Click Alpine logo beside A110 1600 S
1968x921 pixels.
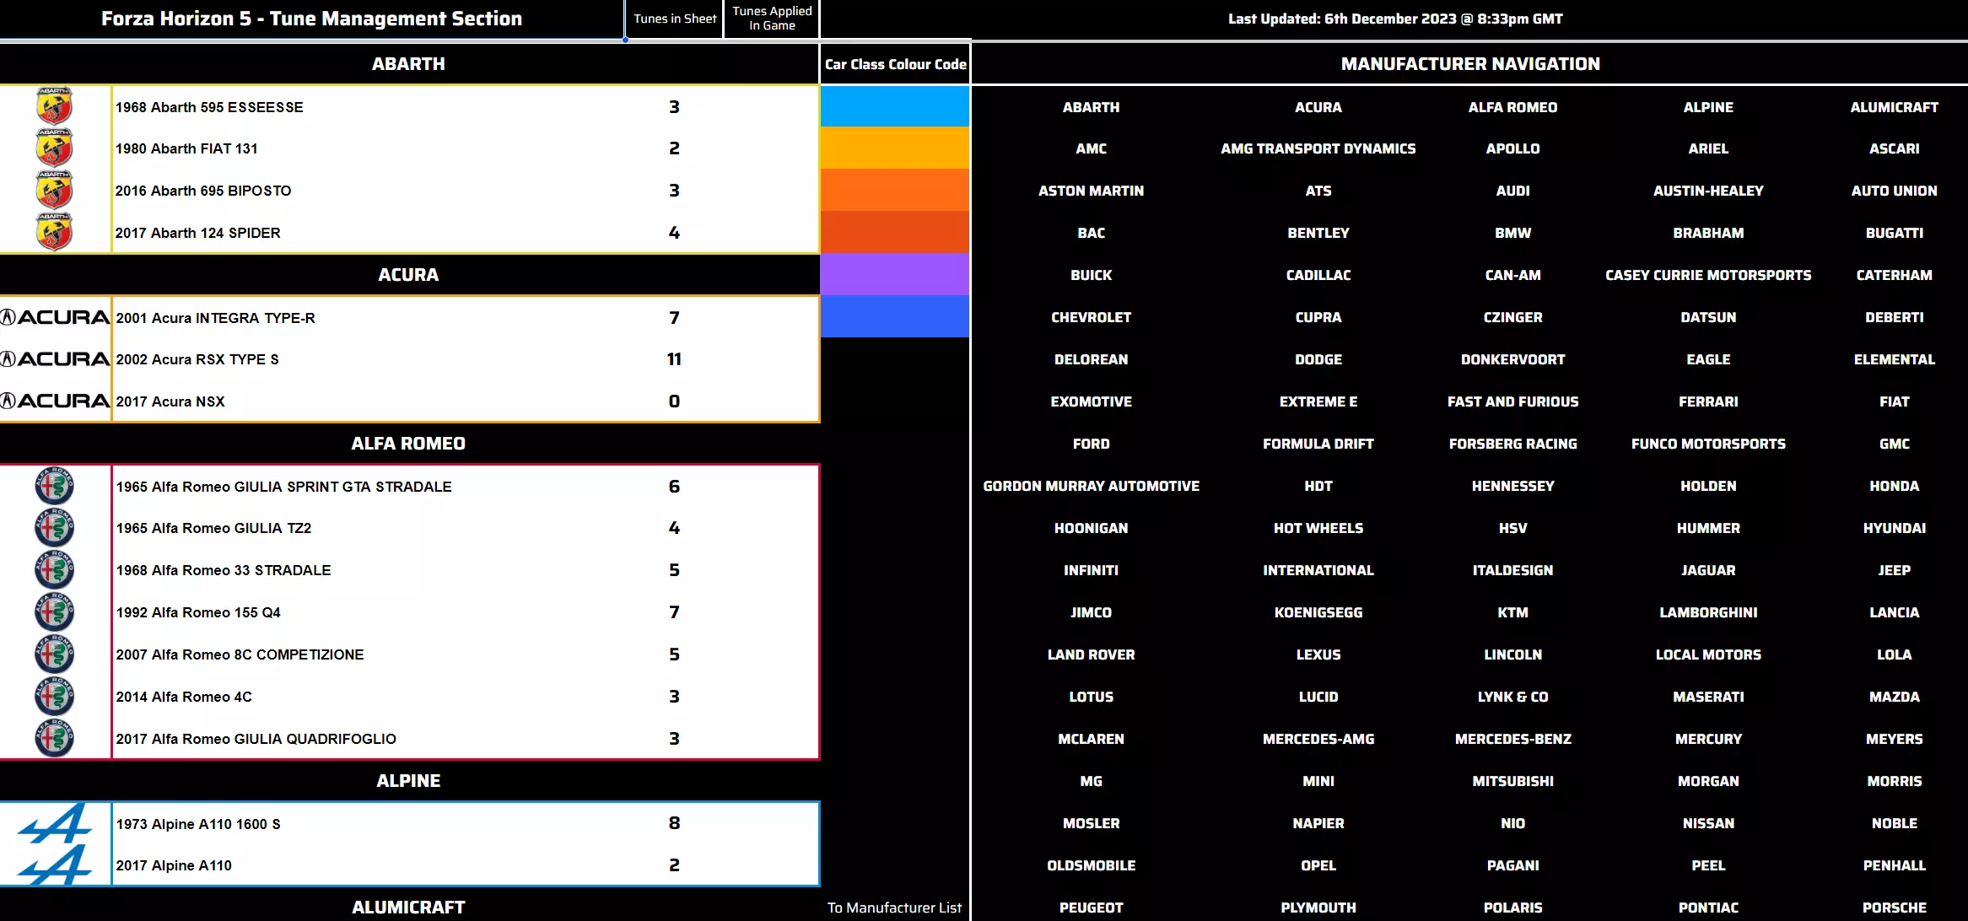pyautogui.click(x=54, y=822)
